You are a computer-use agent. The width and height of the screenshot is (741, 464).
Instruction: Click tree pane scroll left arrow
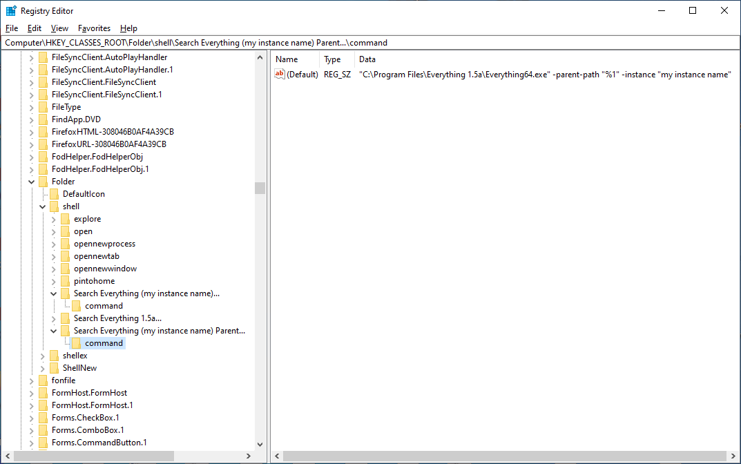[x=8, y=456]
